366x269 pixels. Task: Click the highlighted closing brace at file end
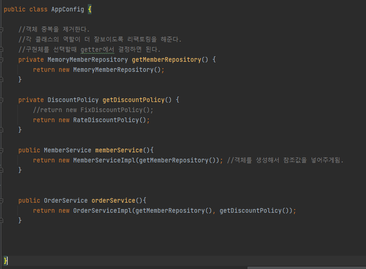click(x=5, y=261)
